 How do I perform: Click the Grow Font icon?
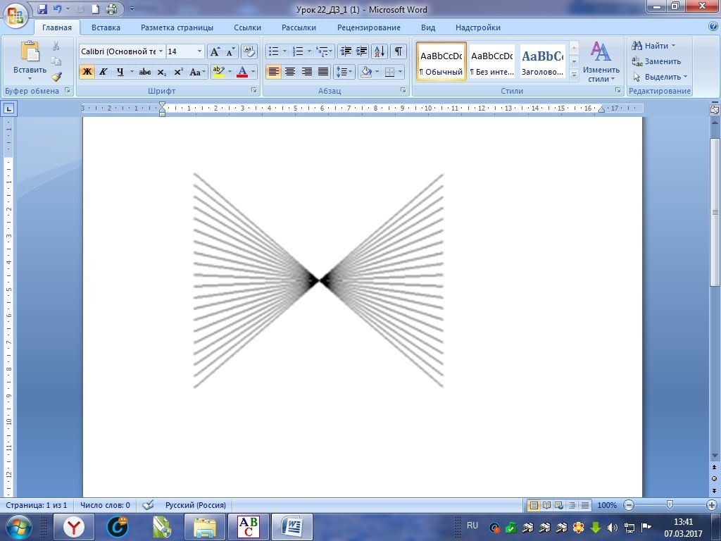click(215, 51)
